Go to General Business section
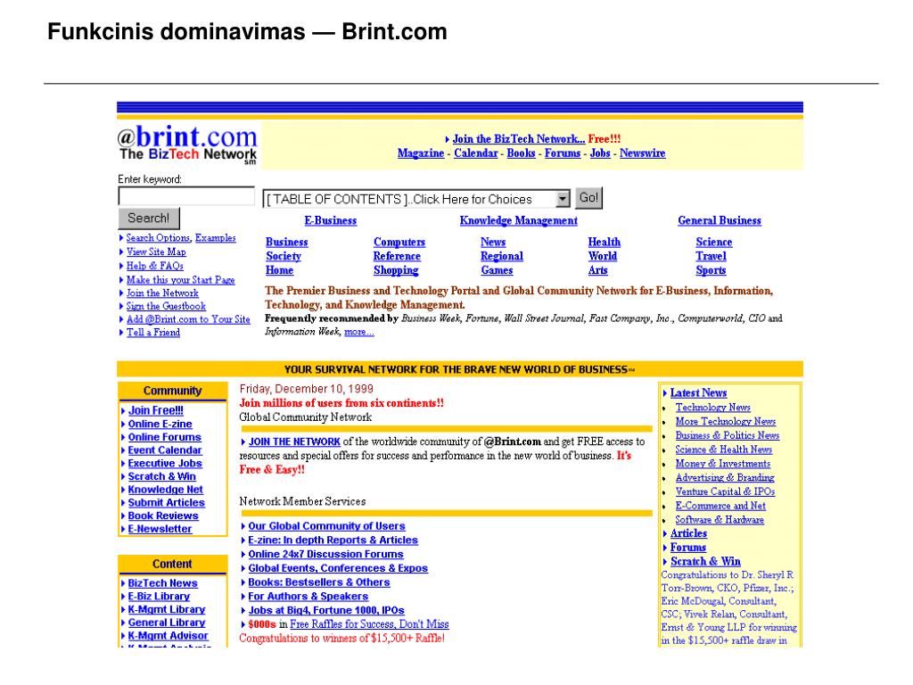This screenshot has width=913, height=685. pos(720,221)
